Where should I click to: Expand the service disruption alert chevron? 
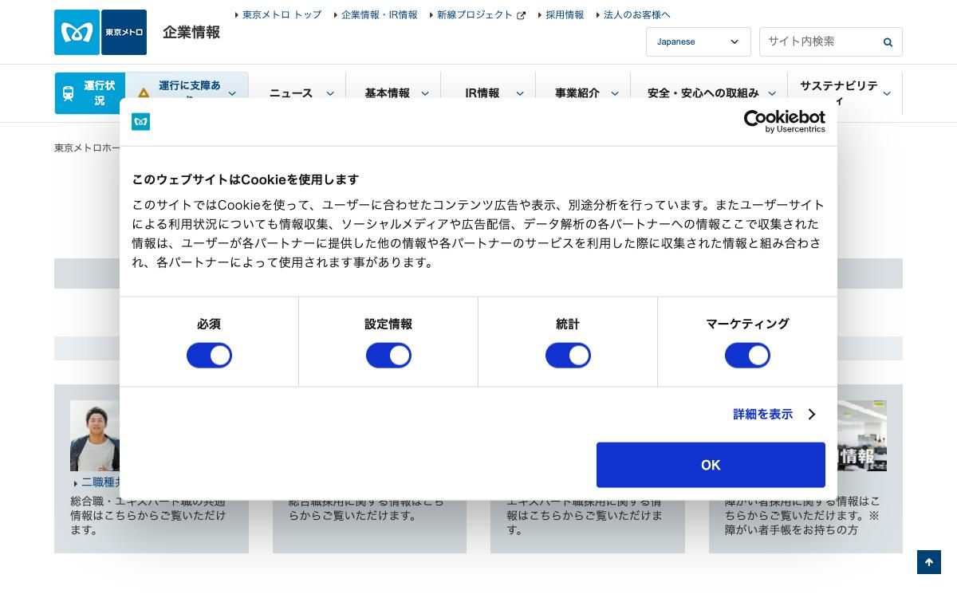(232, 93)
